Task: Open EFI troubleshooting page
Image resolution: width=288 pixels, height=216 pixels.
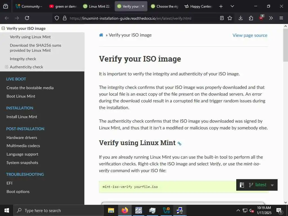Action: coord(9,183)
